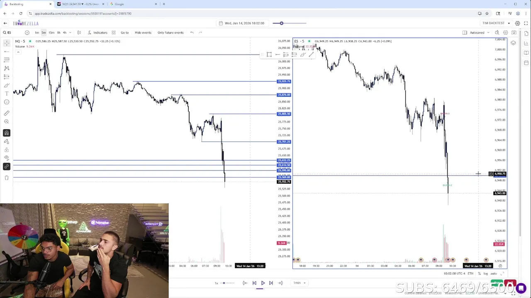
Task: Open the emoji icons tool
Action: click(x=7, y=102)
